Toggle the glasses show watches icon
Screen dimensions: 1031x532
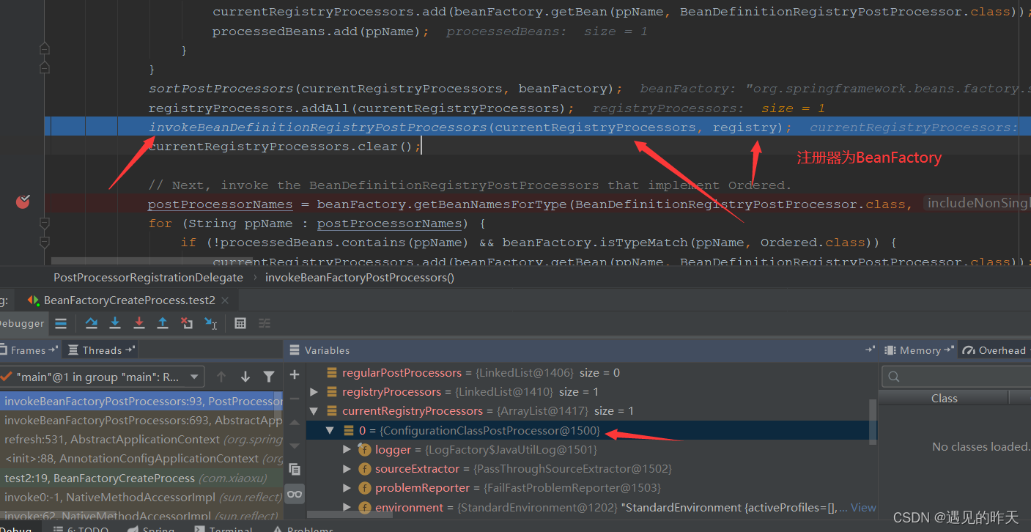point(295,494)
